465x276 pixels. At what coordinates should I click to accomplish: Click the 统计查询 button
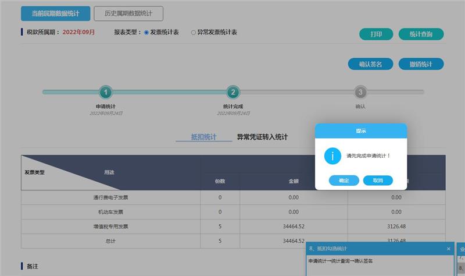tap(421, 34)
